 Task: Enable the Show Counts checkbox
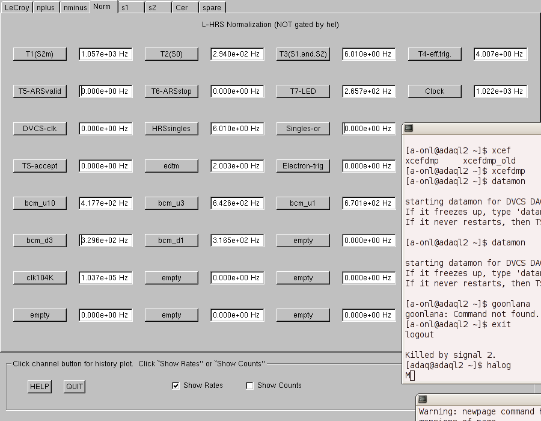click(x=250, y=386)
